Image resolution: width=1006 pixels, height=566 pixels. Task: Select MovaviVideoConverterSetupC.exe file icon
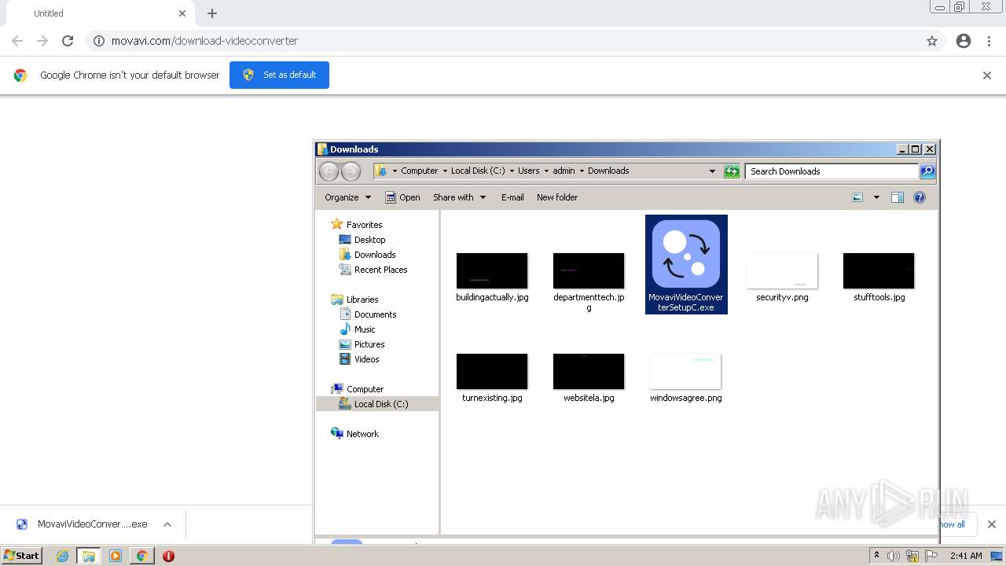pos(686,253)
